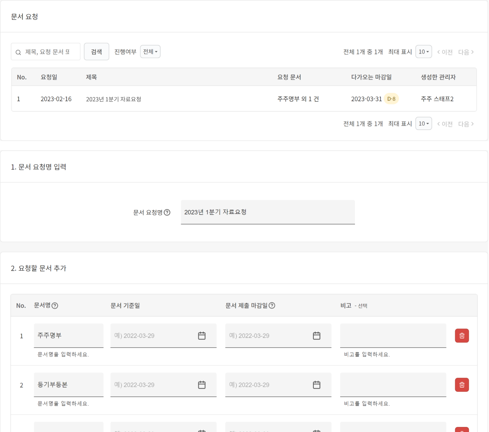The image size is (489, 432).
Task: Click the red delete icon for 등기부등본 row
Action: (x=462, y=385)
